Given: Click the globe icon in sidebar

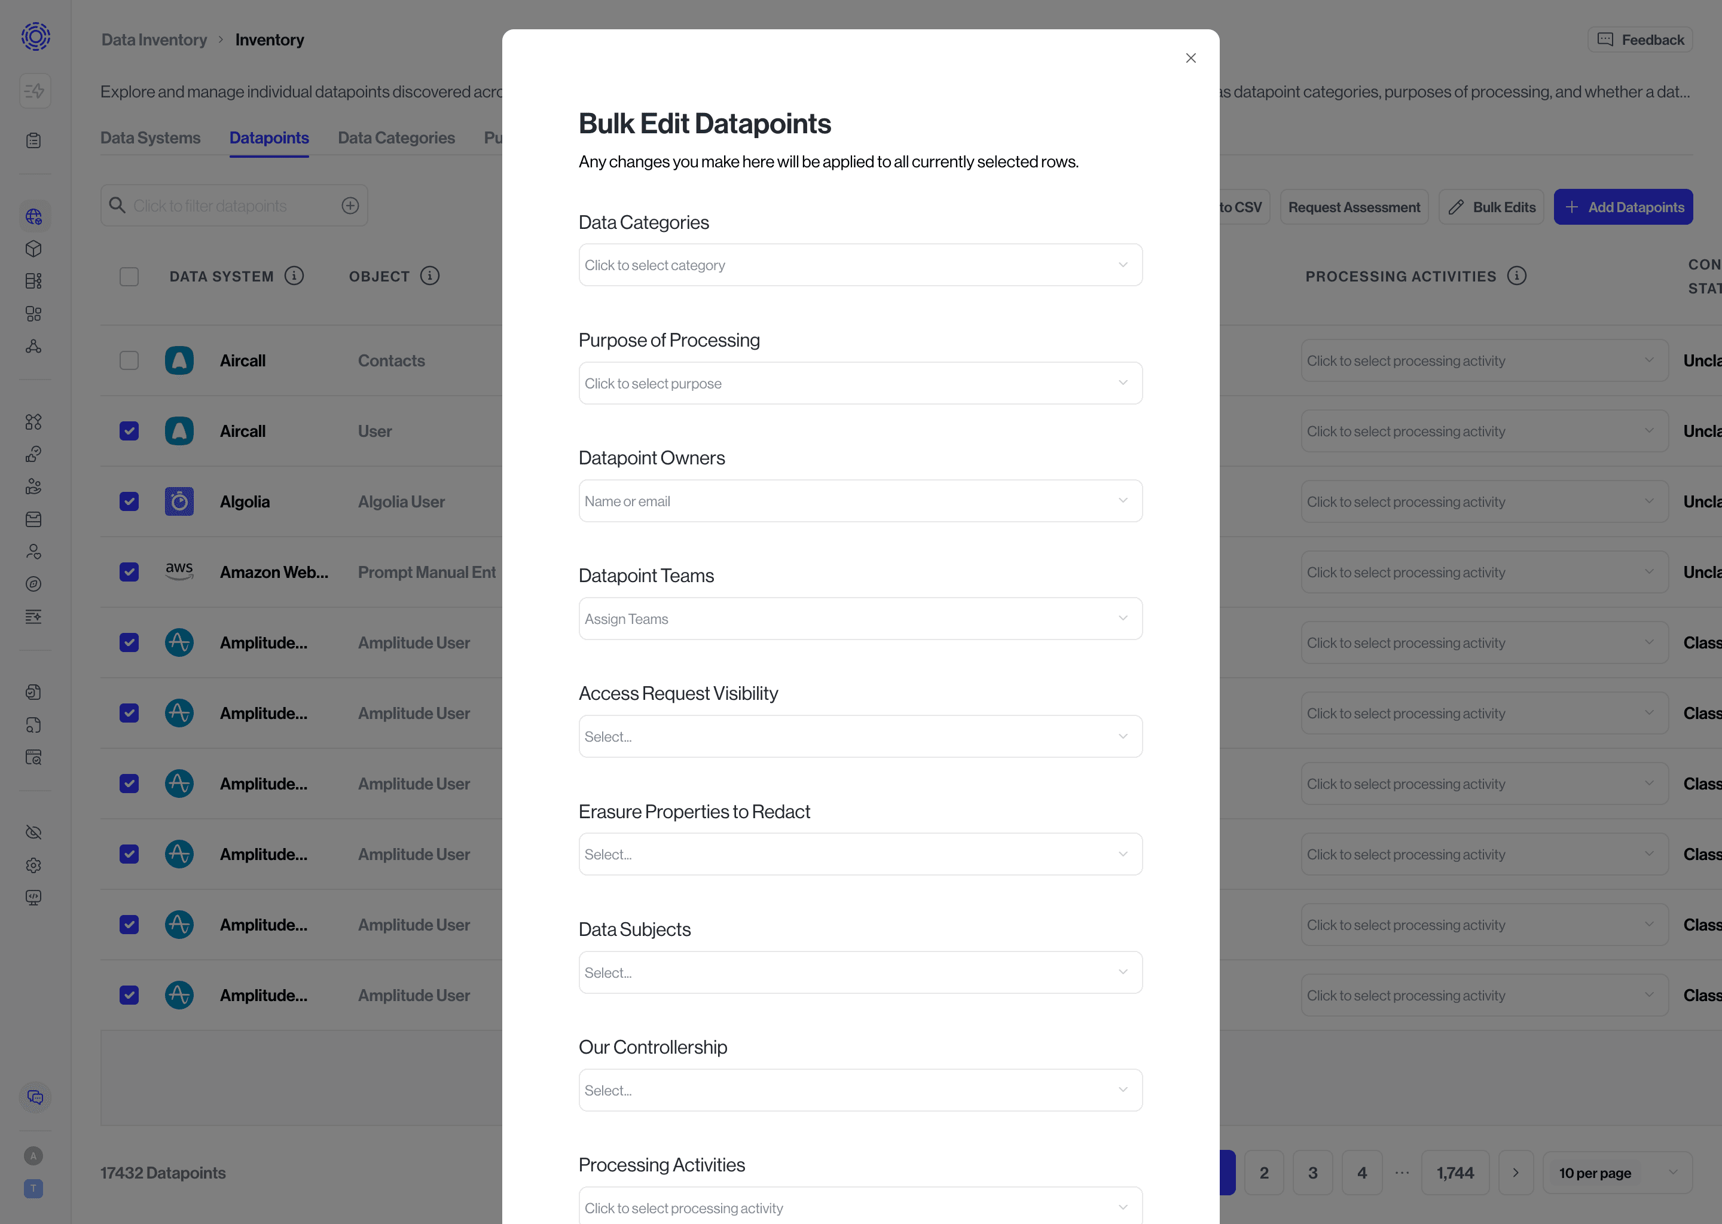Looking at the screenshot, I should [x=33, y=217].
